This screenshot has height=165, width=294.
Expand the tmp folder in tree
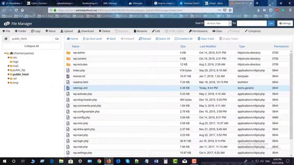coord(8,82)
